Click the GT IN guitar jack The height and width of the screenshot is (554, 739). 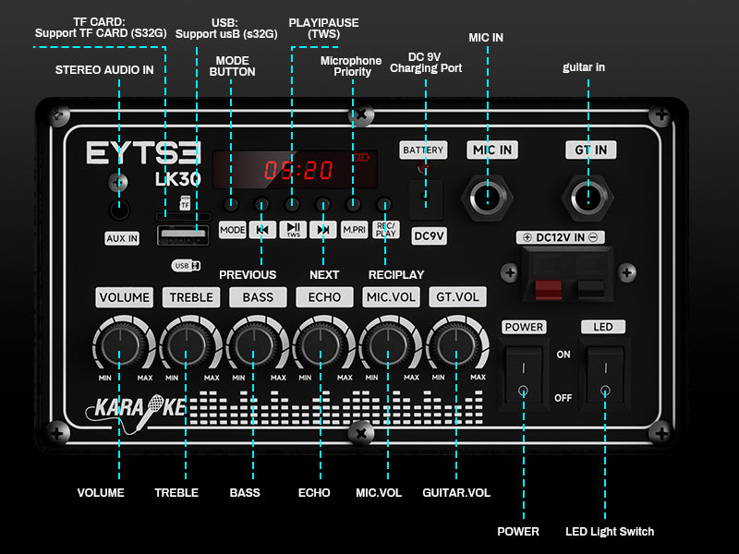[x=588, y=197]
